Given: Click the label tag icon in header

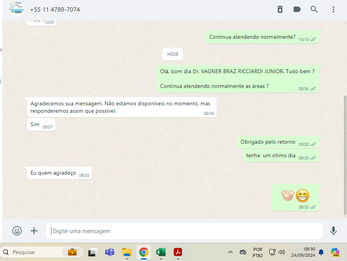Looking at the screenshot, I should [297, 9].
